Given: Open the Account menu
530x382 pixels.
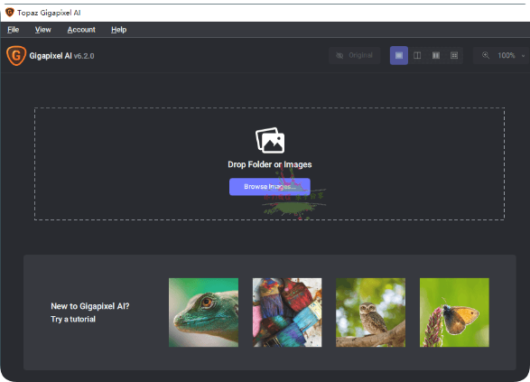Looking at the screenshot, I should coord(81,30).
